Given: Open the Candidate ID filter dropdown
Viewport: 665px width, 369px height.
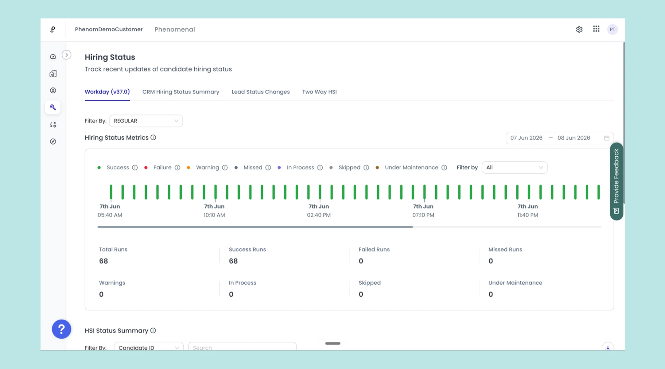Looking at the screenshot, I should (149, 347).
